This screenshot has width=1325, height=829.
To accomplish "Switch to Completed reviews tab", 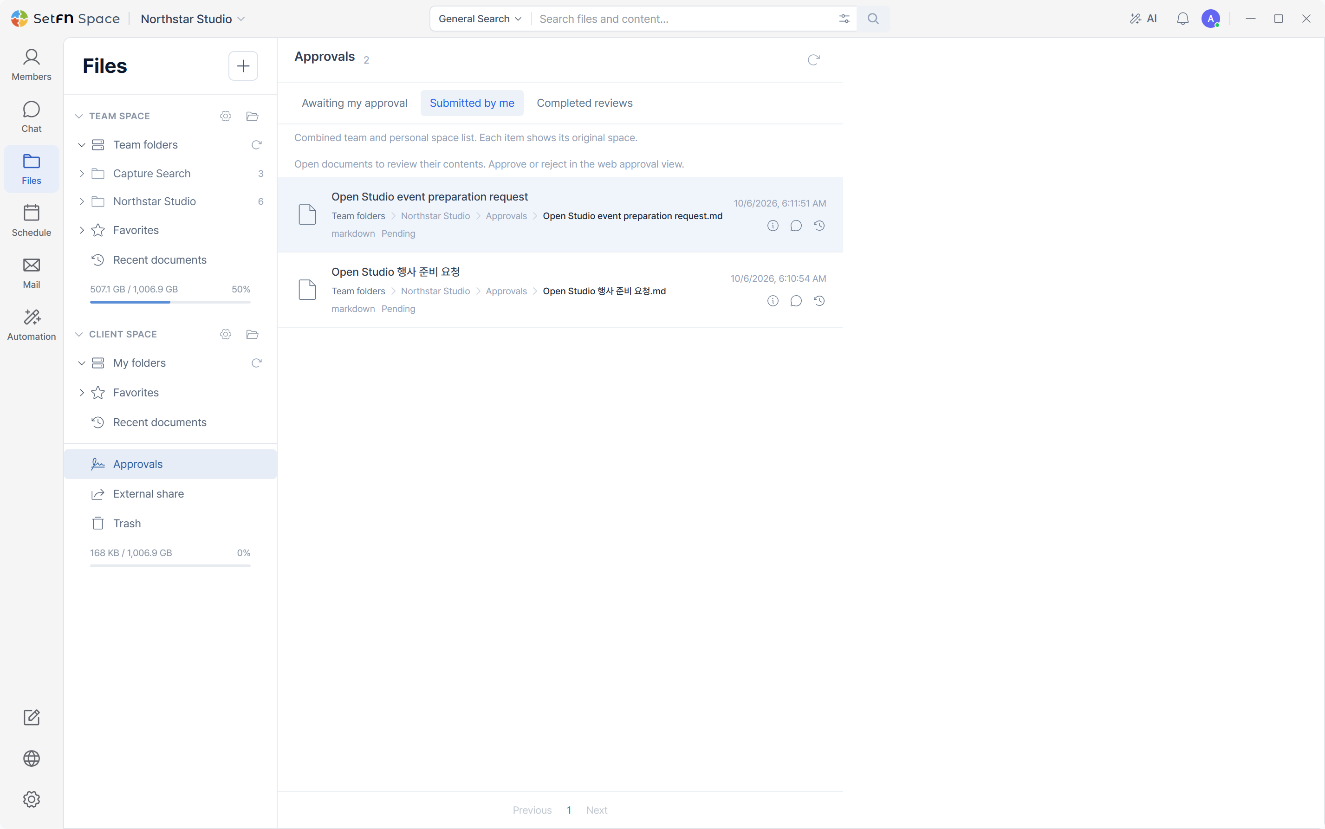I will 584,103.
